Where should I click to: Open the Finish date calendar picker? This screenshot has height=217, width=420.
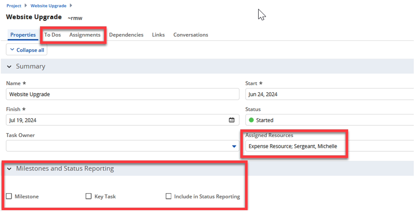tap(232, 120)
